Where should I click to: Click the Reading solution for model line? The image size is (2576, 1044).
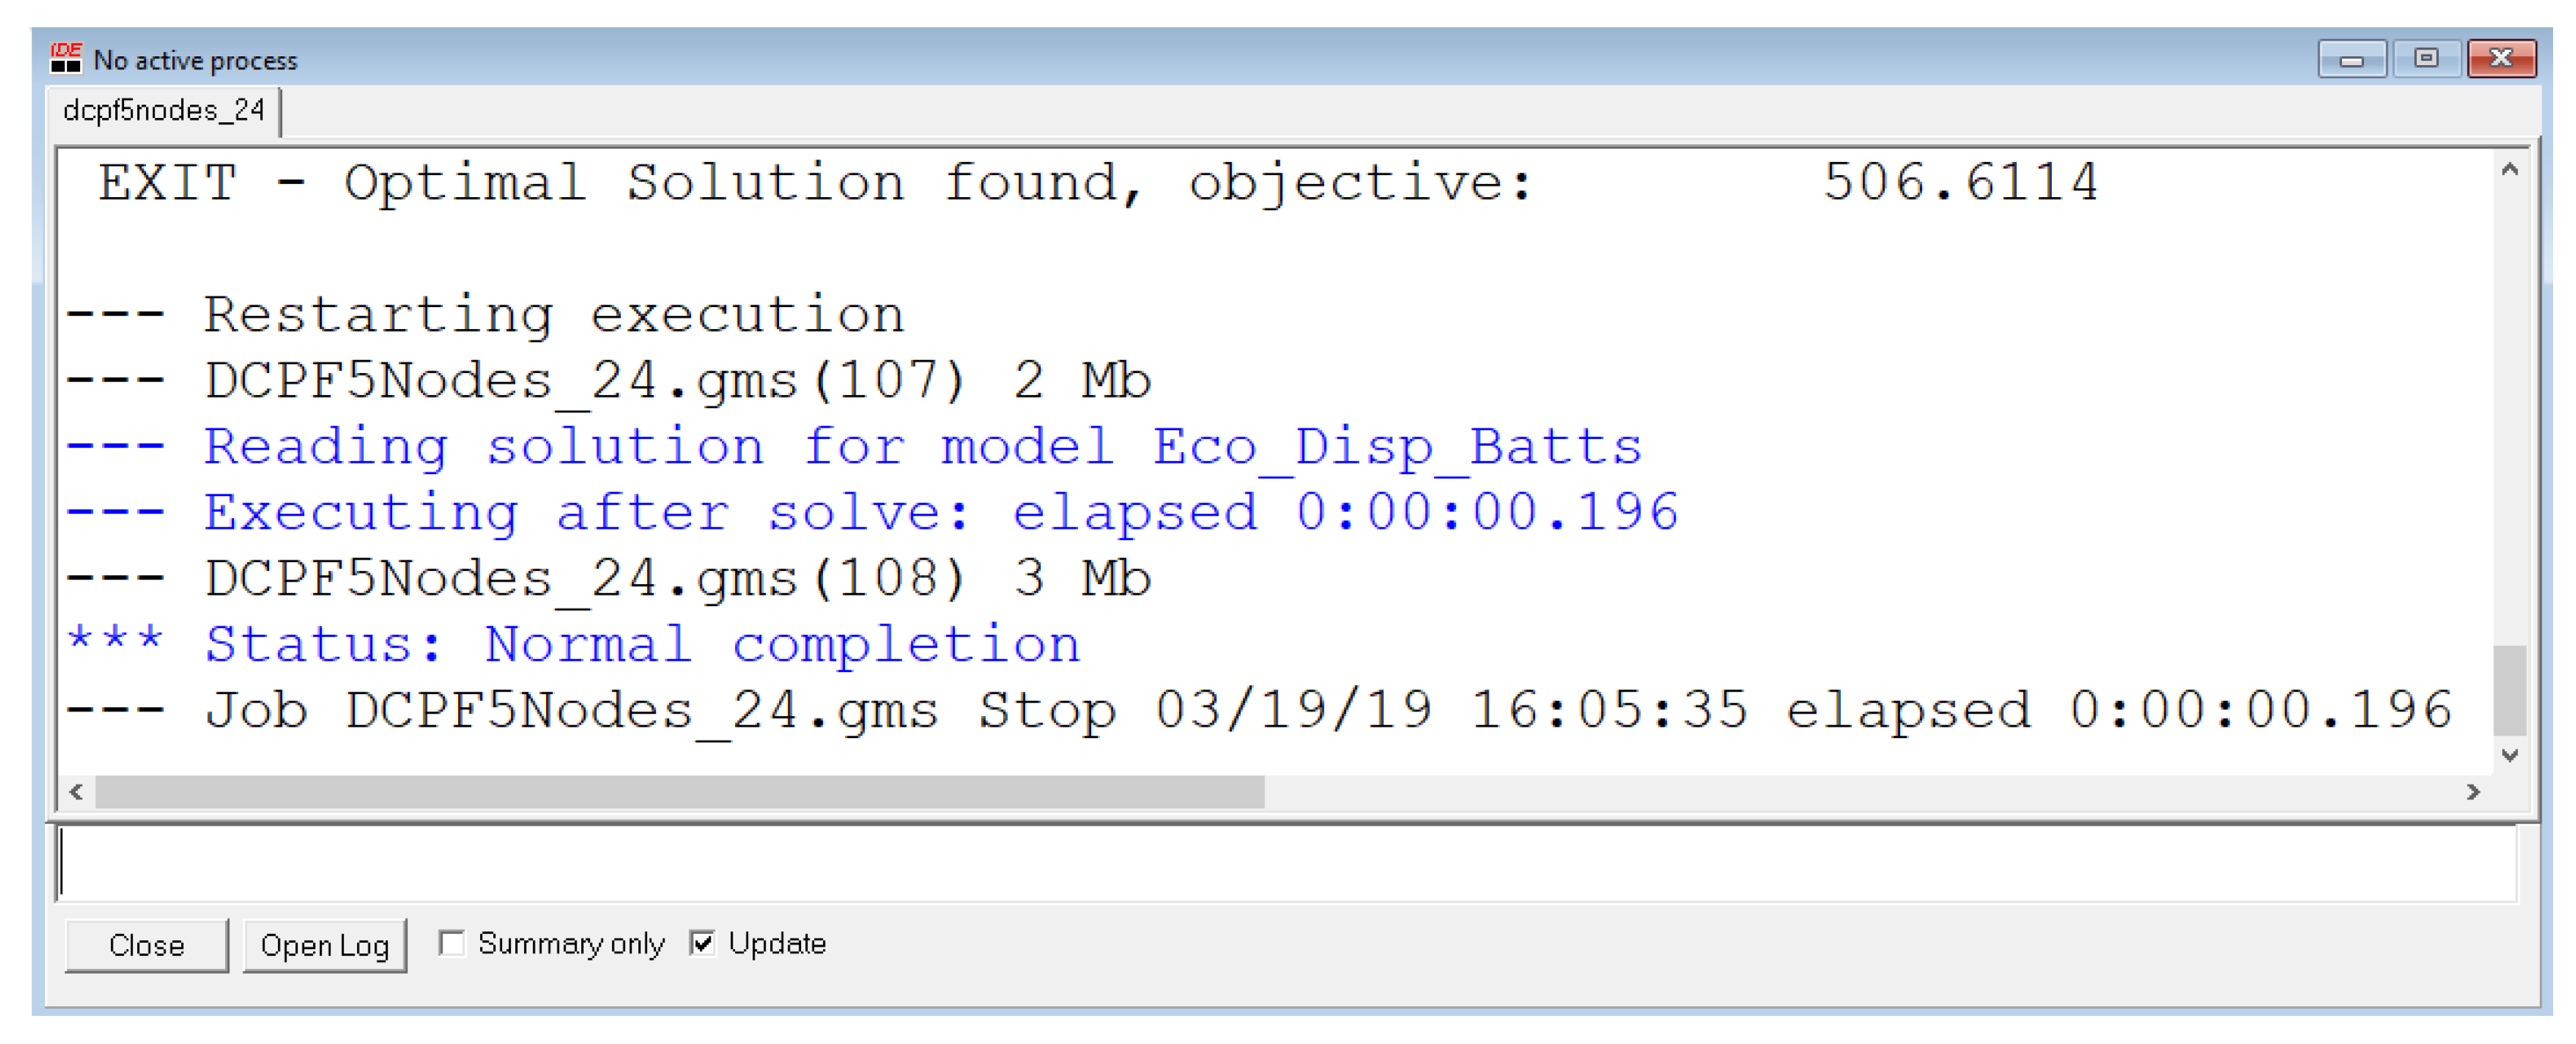coord(922,446)
